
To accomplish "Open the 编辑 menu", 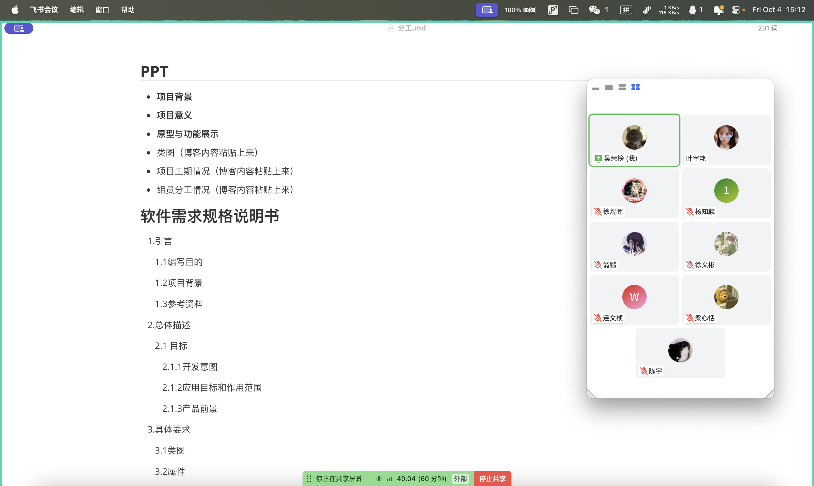I will (77, 10).
